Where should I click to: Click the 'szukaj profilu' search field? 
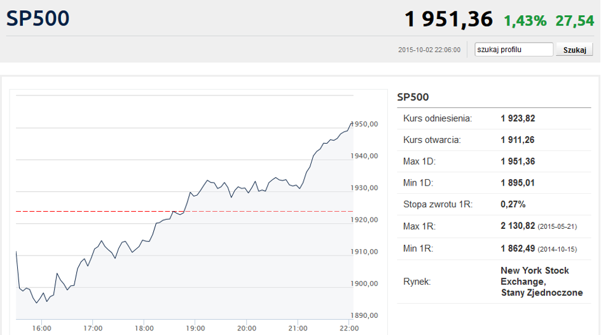(x=514, y=50)
